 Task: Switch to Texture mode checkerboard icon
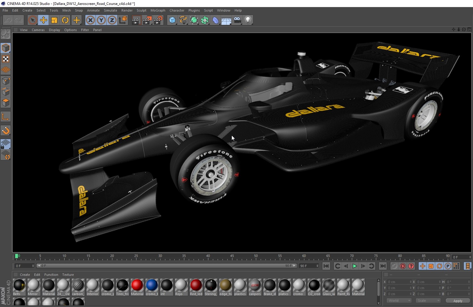(6, 59)
